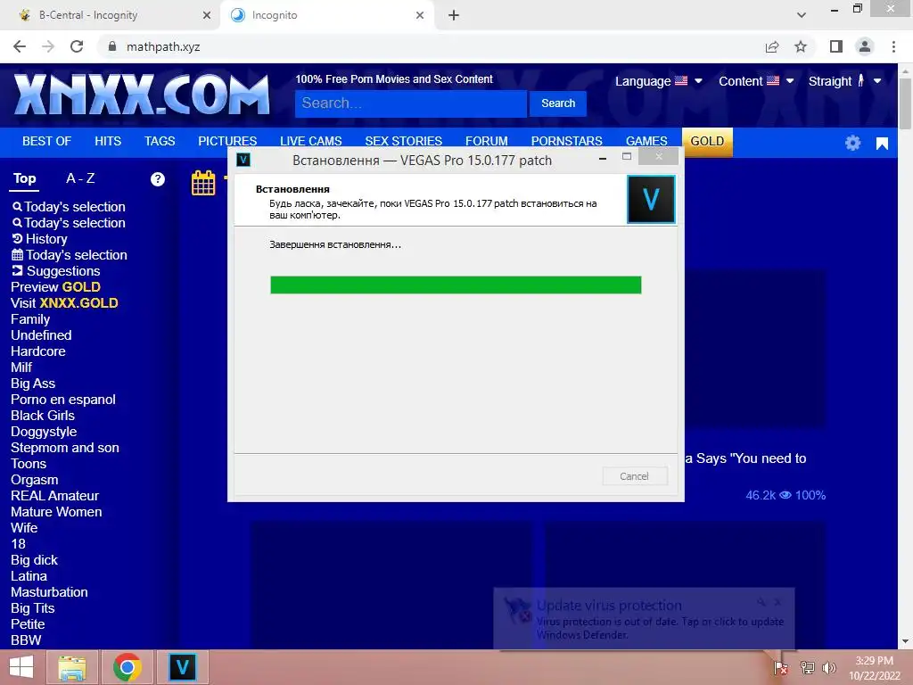
Task: Open the site settings gear icon
Action: click(852, 143)
